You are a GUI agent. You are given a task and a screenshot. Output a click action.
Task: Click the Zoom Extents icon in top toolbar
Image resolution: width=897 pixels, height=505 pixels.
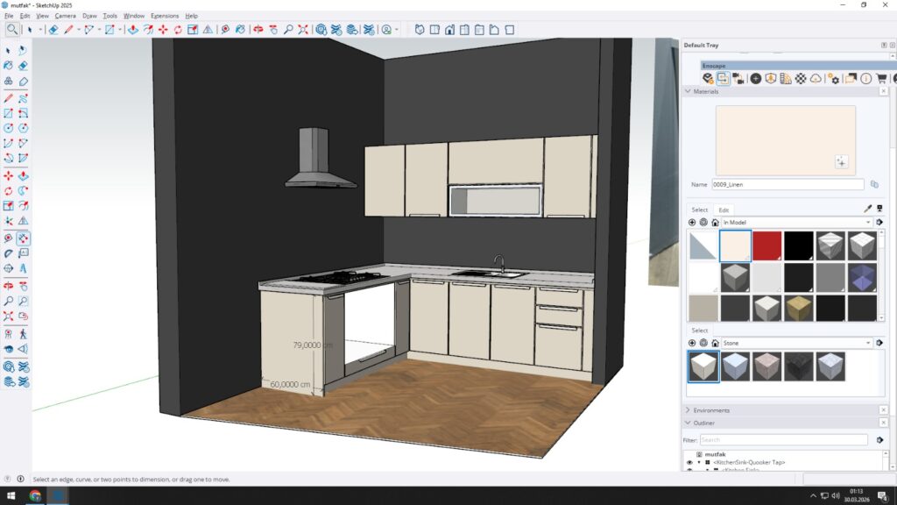[x=302, y=29]
